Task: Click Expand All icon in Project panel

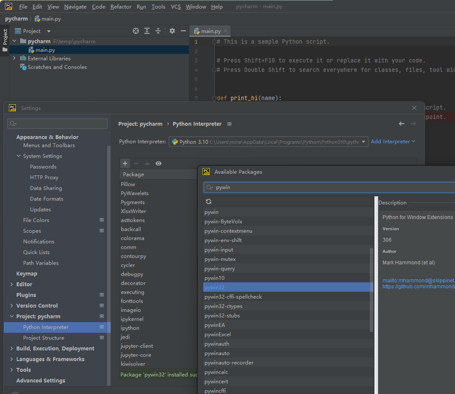Action: click(x=147, y=31)
